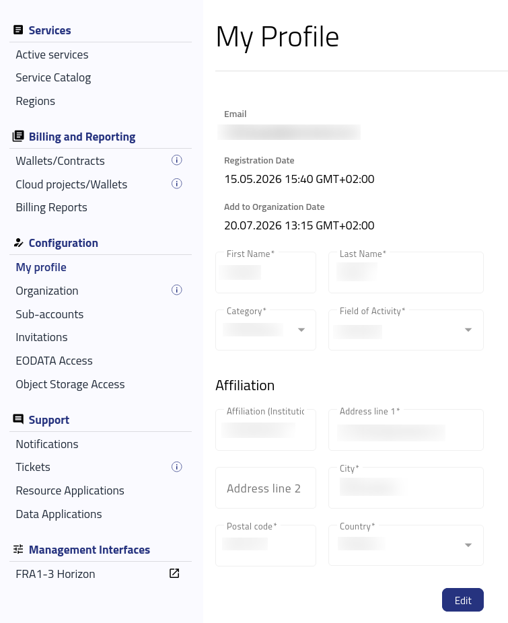This screenshot has width=508, height=623.
Task: Go to Sub-accounts
Action: pos(50,314)
